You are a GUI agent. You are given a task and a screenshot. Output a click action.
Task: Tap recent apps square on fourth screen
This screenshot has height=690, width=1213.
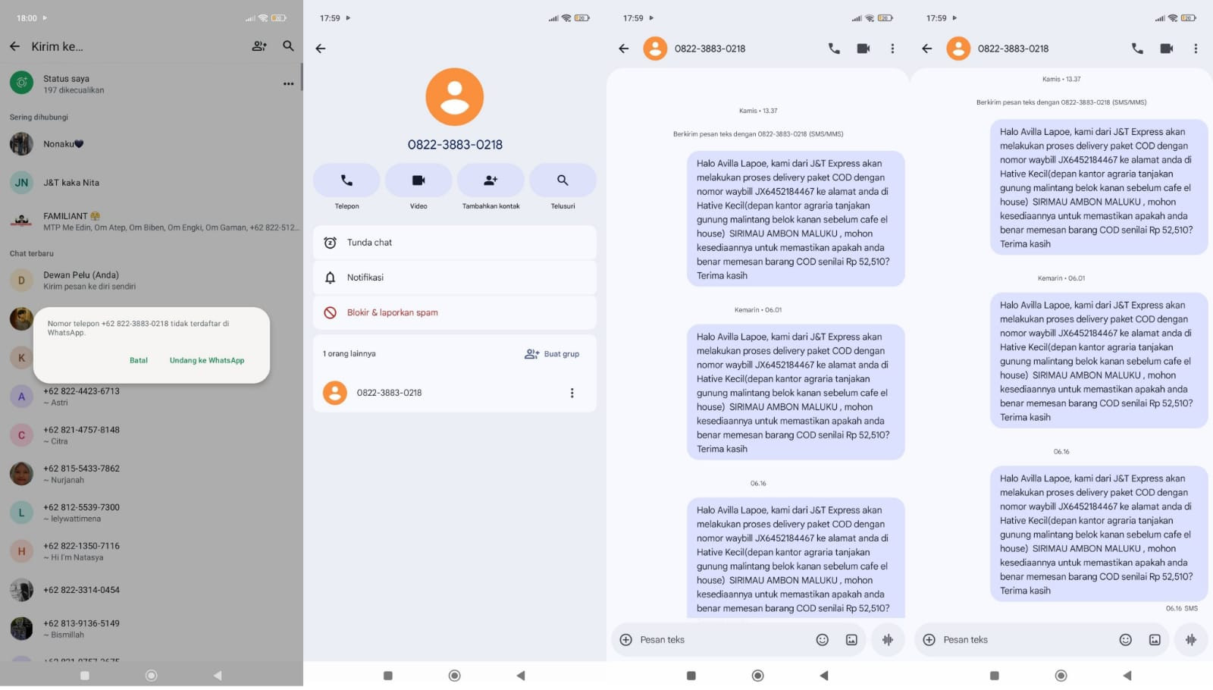995,676
